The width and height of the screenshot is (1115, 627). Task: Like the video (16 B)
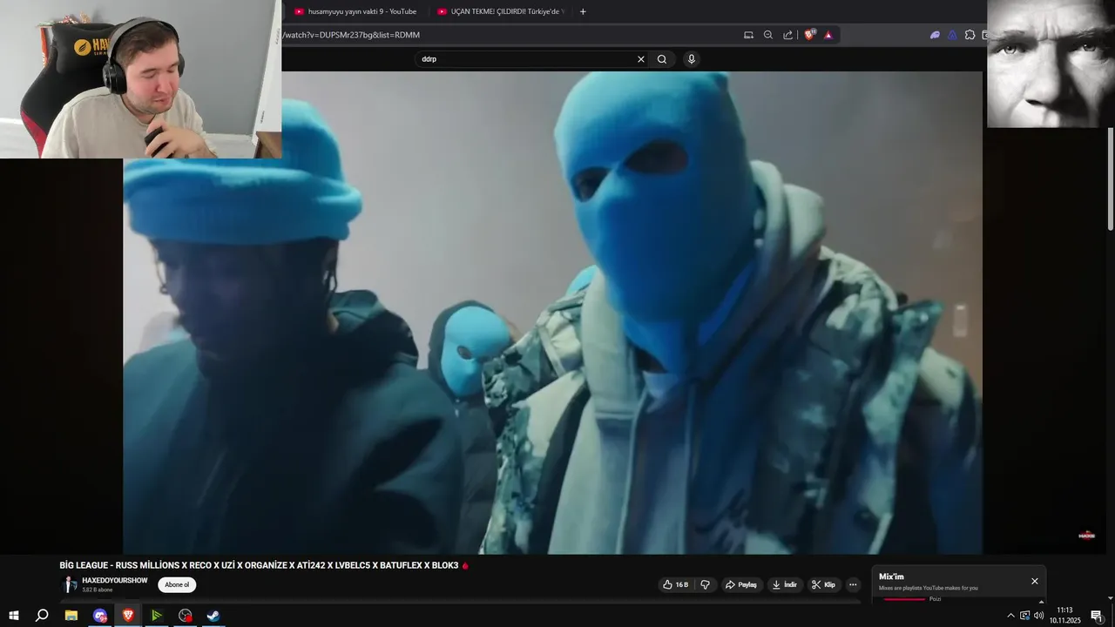[x=676, y=584]
